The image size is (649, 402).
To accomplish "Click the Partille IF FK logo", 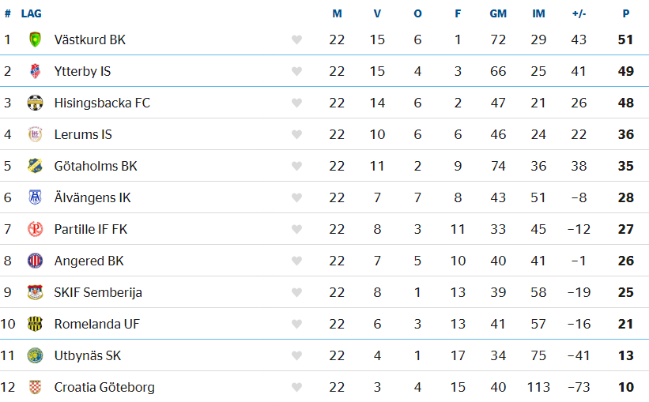I will (x=36, y=229).
